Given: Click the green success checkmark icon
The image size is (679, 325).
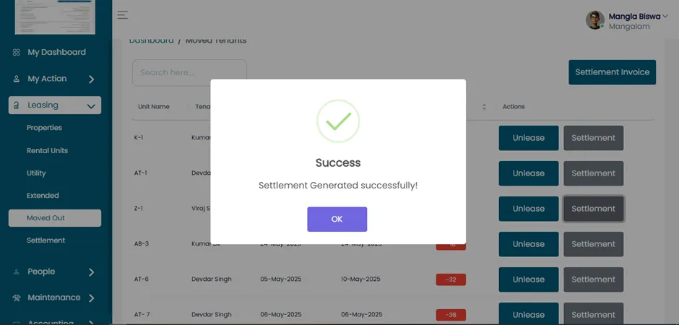Looking at the screenshot, I should pyautogui.click(x=338, y=121).
